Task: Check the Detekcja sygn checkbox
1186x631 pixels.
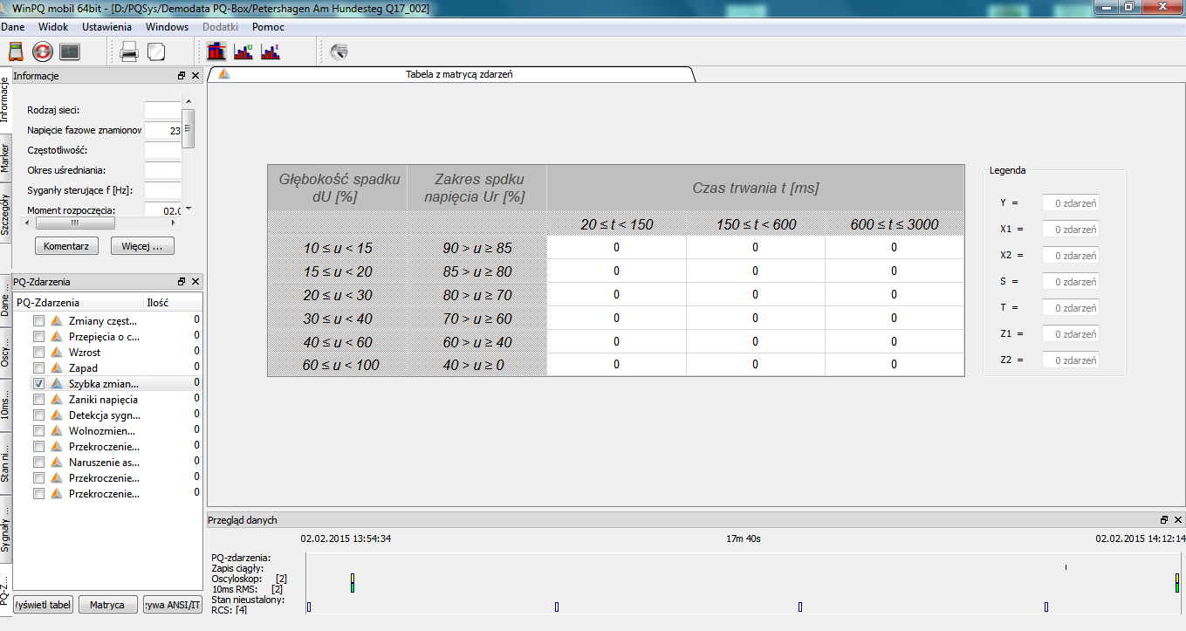Action: pos(38,415)
